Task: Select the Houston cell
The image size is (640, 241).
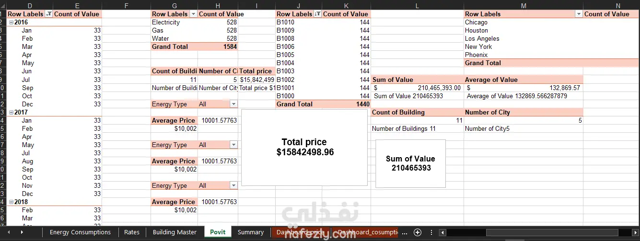Action: pyautogui.click(x=523, y=30)
